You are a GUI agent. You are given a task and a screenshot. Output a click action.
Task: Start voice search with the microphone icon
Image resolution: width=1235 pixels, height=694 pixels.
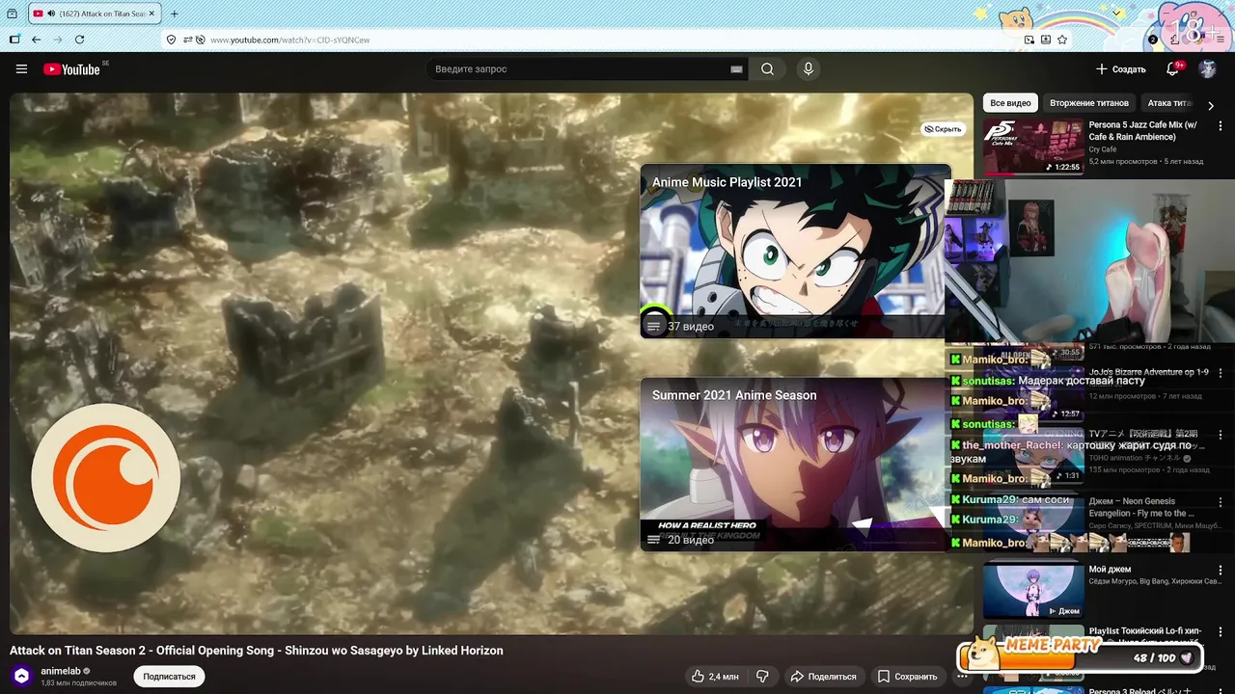[x=809, y=69]
